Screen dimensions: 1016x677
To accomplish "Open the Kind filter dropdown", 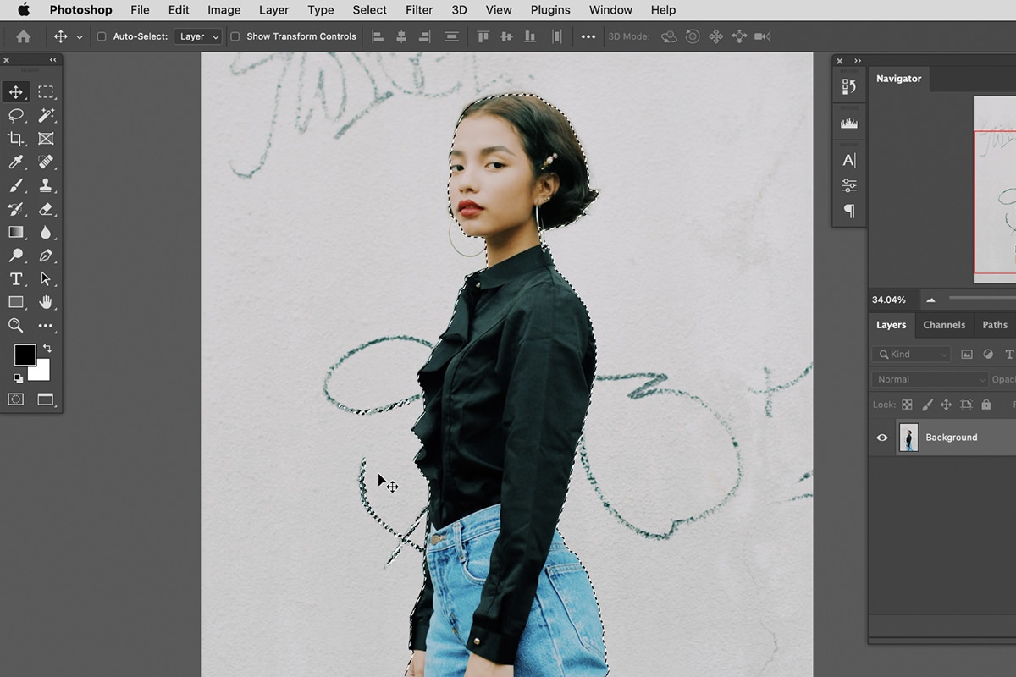I will click(911, 354).
